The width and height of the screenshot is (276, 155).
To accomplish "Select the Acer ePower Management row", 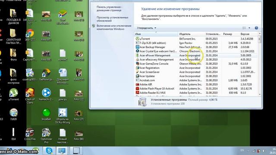I will [196, 56].
